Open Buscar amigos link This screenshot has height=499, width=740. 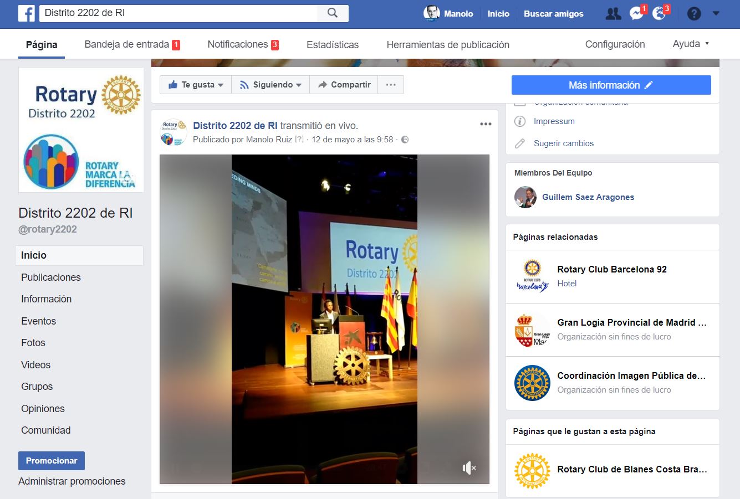coord(554,14)
